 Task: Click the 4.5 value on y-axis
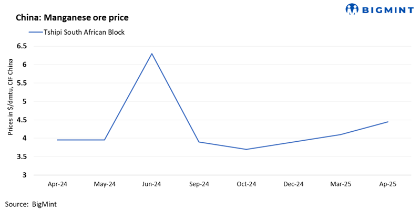(22, 120)
